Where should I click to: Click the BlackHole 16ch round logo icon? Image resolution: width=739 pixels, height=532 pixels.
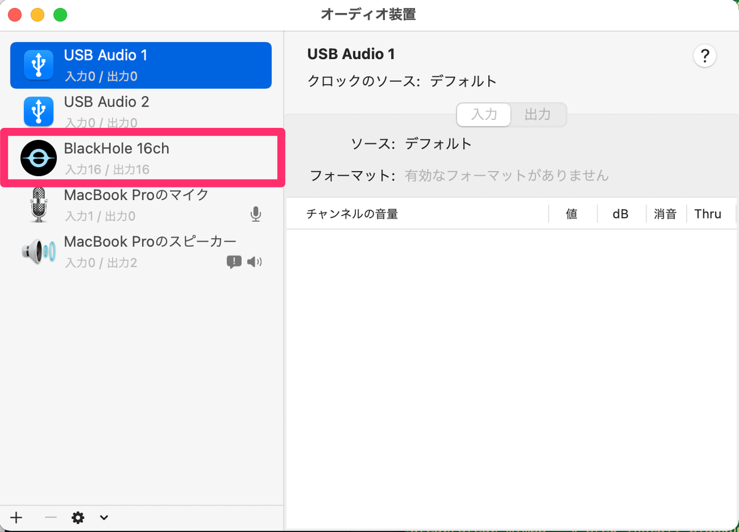click(x=39, y=158)
